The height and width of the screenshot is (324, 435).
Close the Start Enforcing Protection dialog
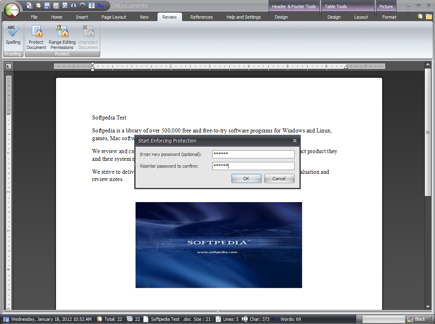(295, 141)
